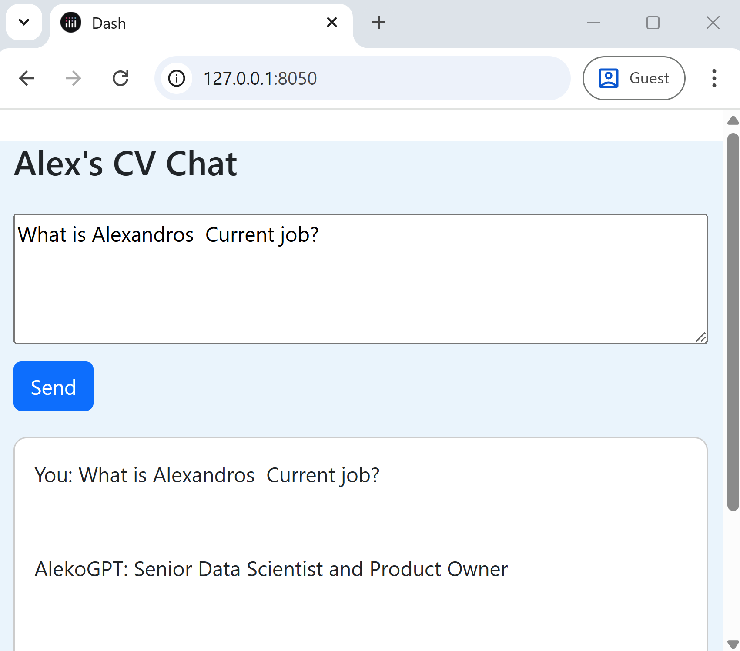Open the Chrome three-dot menu
The height and width of the screenshot is (651, 740).
point(714,78)
